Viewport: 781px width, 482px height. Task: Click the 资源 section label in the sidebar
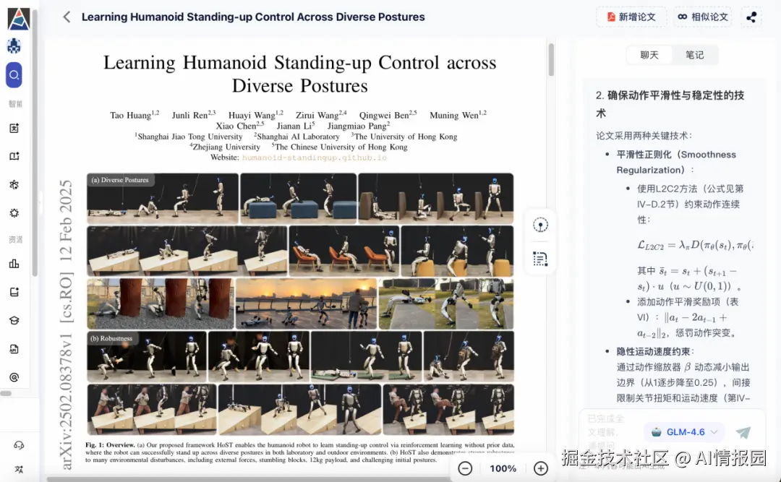[15, 239]
